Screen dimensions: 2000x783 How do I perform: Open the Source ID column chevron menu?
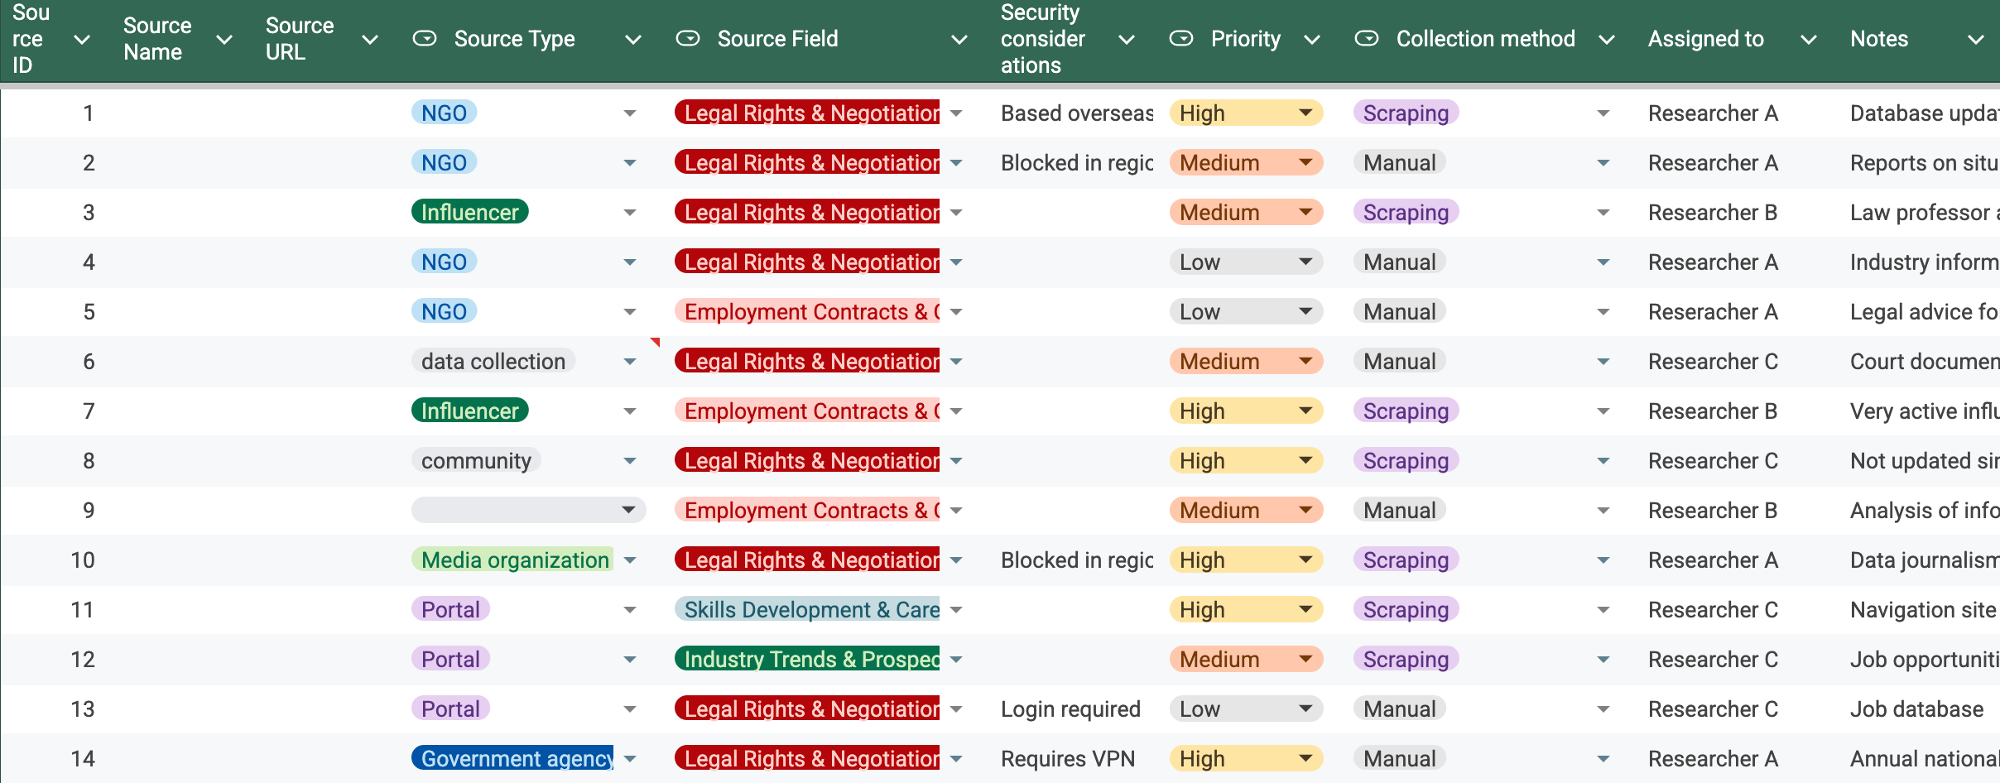click(81, 40)
